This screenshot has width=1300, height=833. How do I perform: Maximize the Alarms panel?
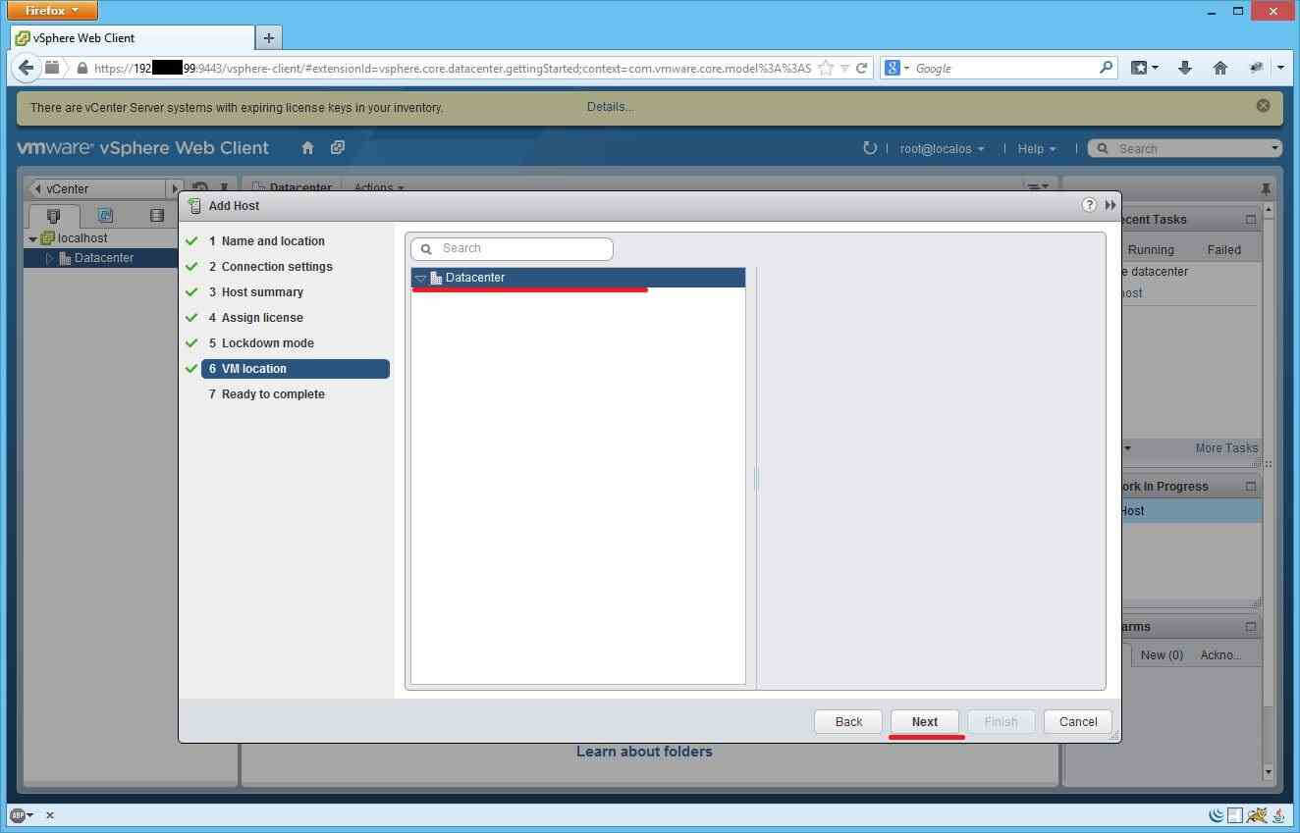tap(1251, 627)
